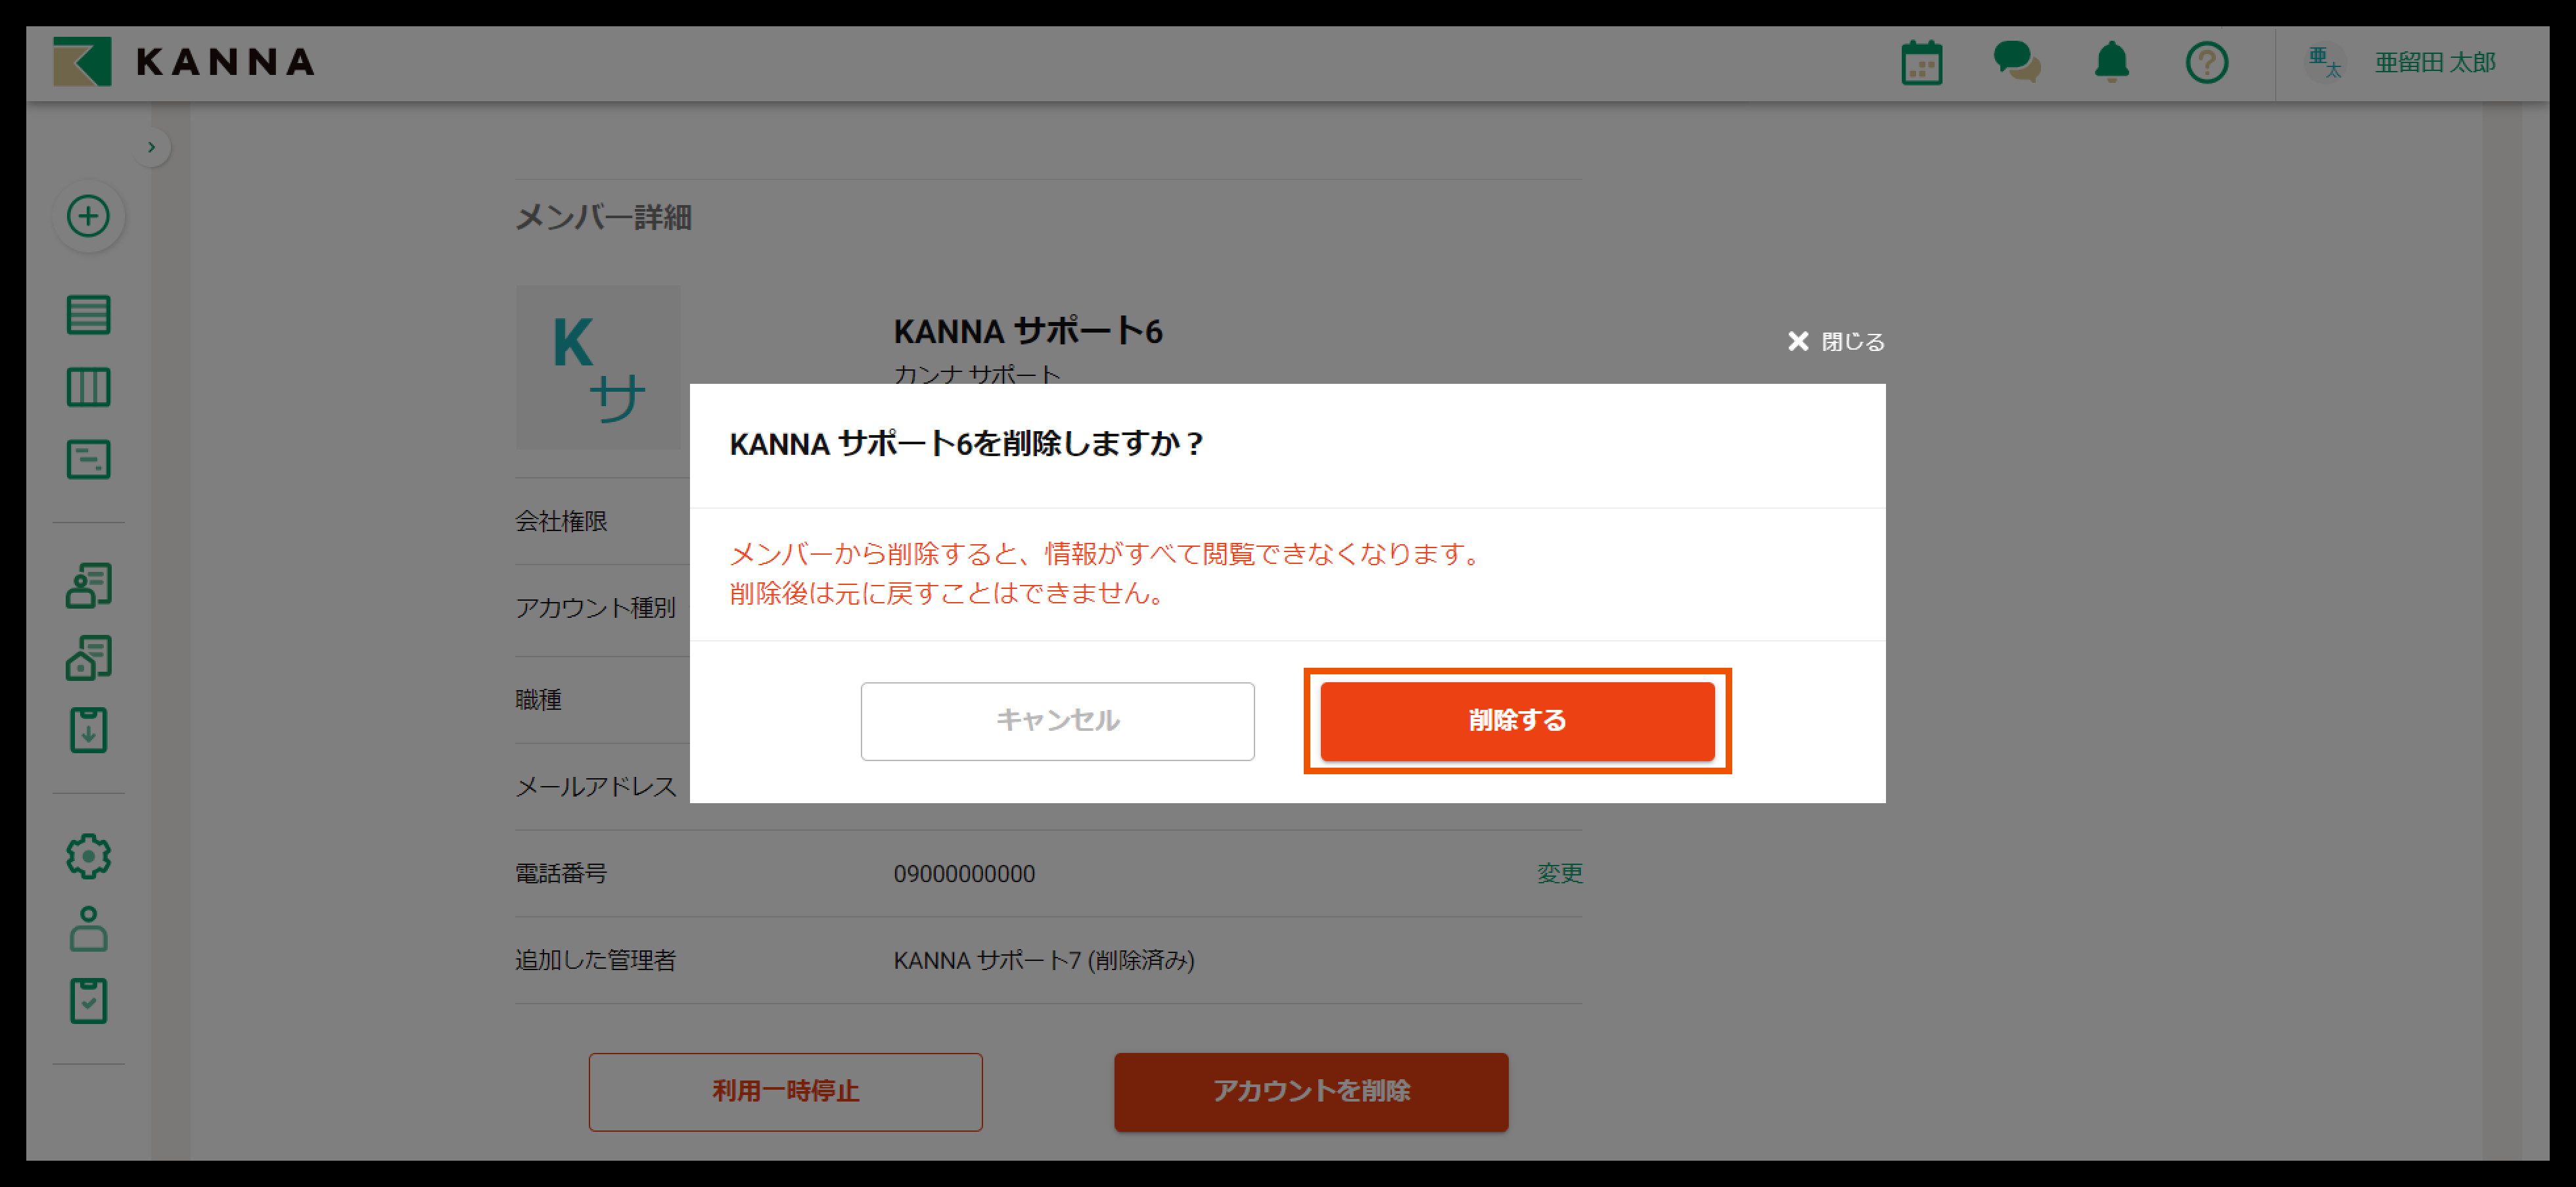Click the 削除する confirm button

pos(1516,721)
